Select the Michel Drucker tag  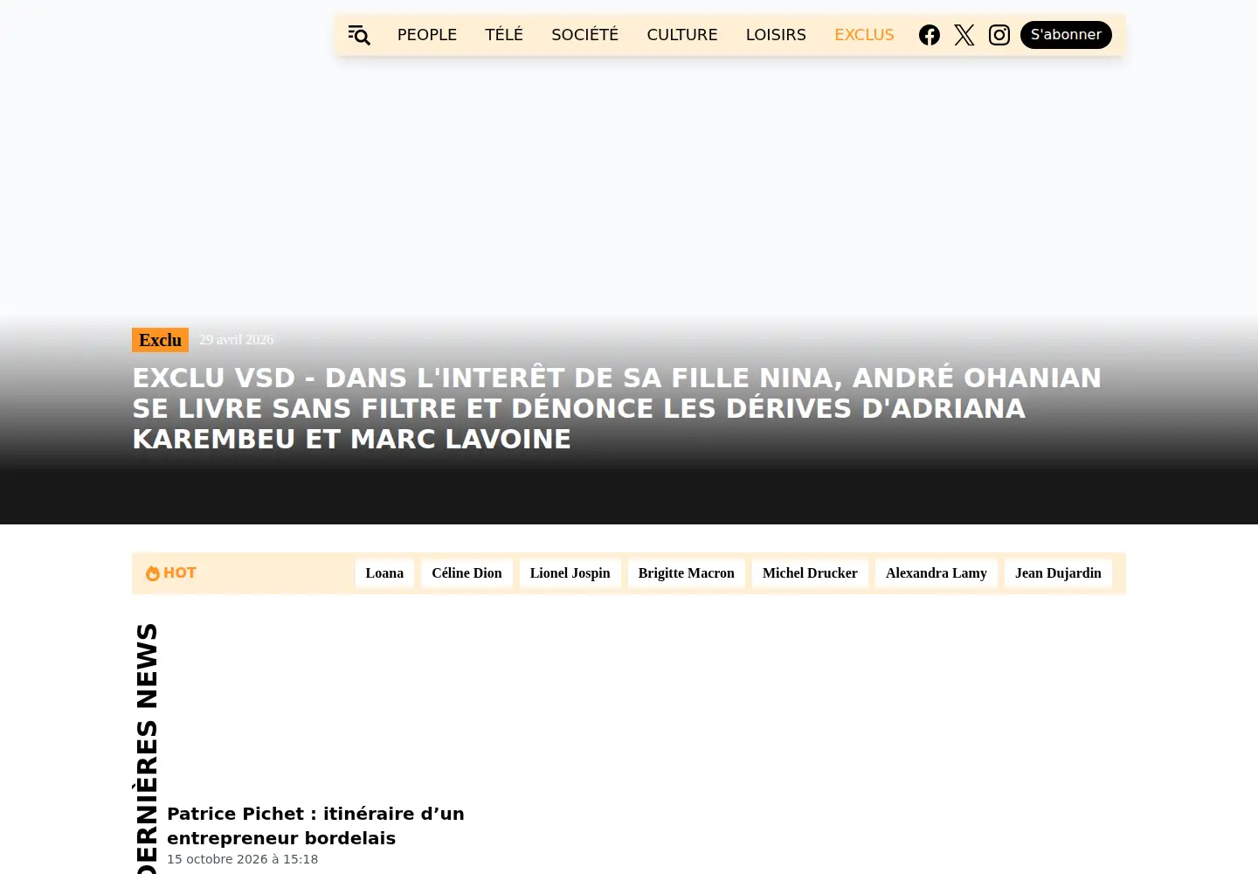810,573
